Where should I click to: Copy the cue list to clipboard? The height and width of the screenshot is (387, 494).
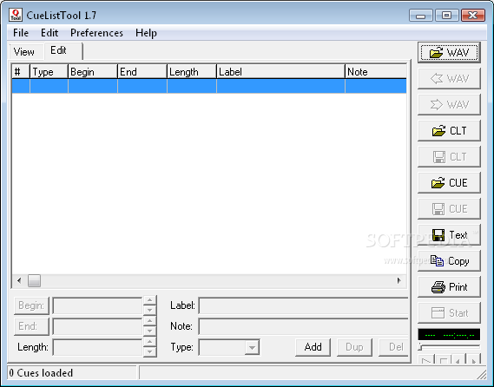[x=449, y=261]
